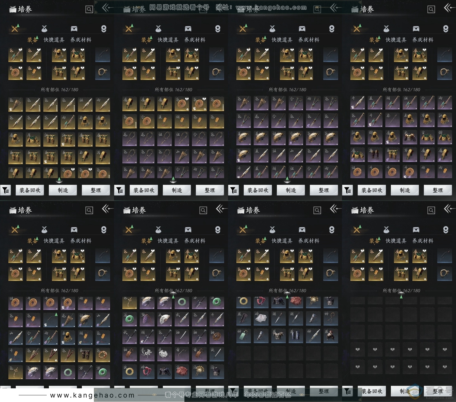
Task: Switch to 快捷道具 tab in top-left panel
Action: [x=54, y=40]
